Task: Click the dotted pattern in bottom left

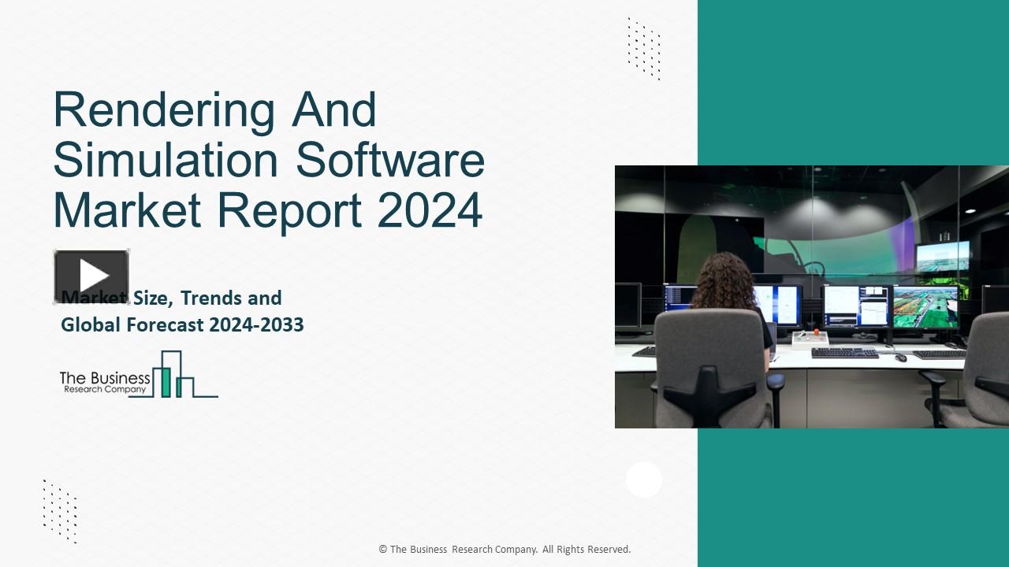Action: [60, 511]
